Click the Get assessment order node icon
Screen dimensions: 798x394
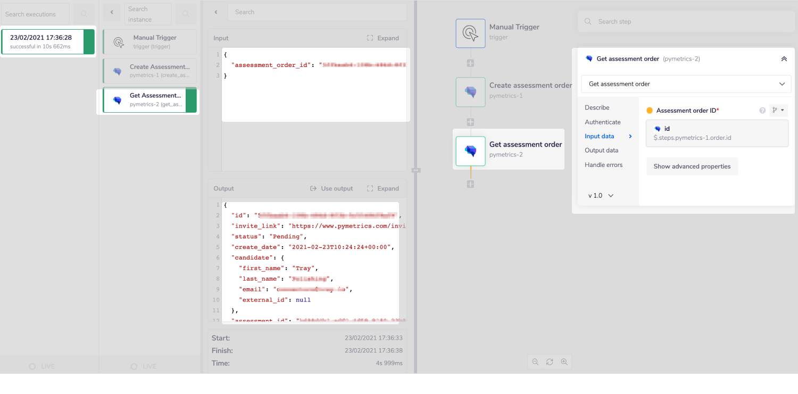point(470,151)
